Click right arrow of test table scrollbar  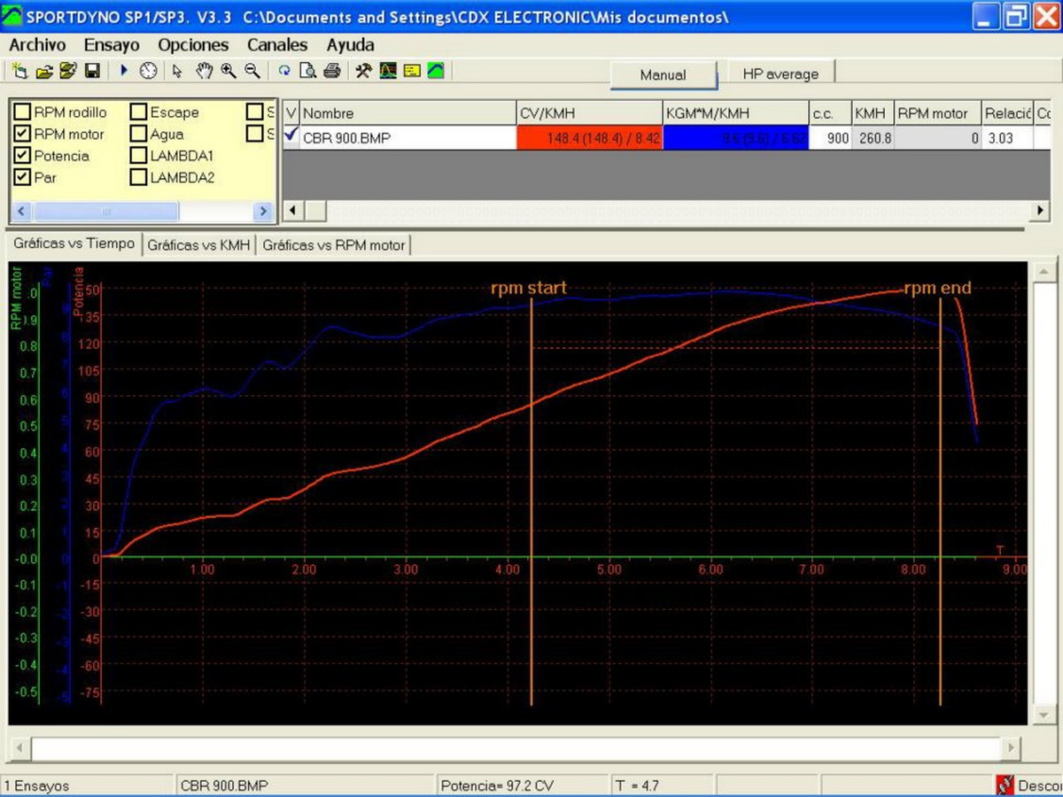(1042, 211)
